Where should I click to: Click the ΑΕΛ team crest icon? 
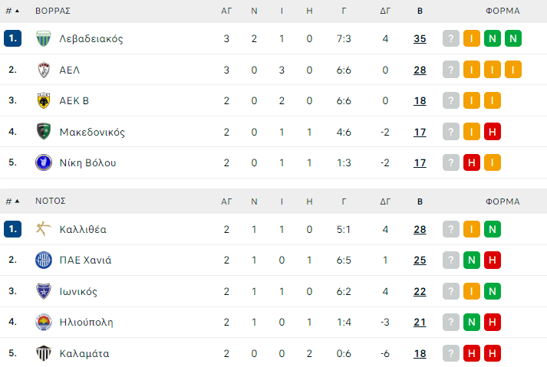point(44,70)
